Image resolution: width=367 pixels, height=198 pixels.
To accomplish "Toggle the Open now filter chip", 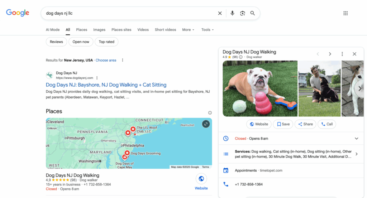I will coord(81,42).
